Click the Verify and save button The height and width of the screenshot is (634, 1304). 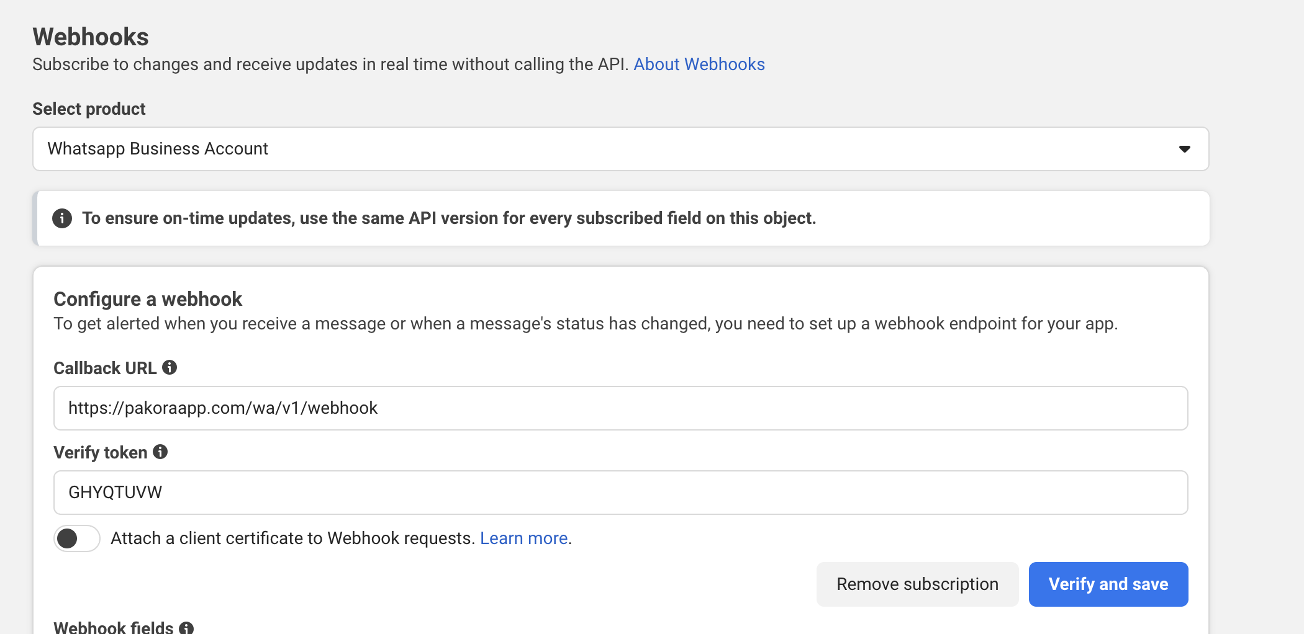pyautogui.click(x=1108, y=584)
